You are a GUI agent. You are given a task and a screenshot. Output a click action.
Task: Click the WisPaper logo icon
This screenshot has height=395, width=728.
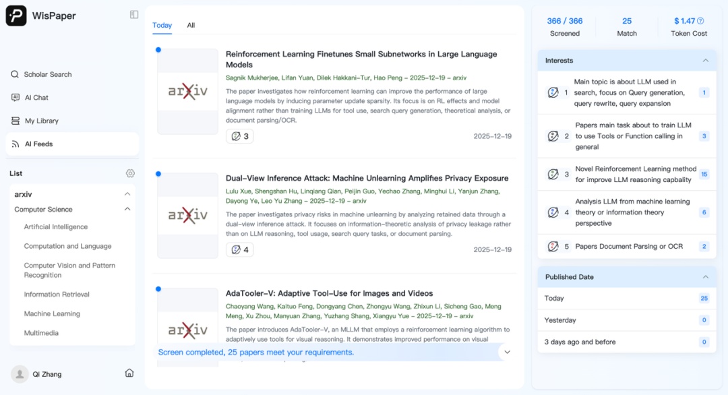click(16, 16)
